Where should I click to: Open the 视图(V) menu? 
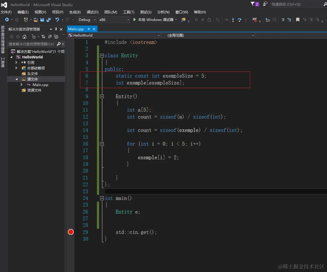coord(40,12)
